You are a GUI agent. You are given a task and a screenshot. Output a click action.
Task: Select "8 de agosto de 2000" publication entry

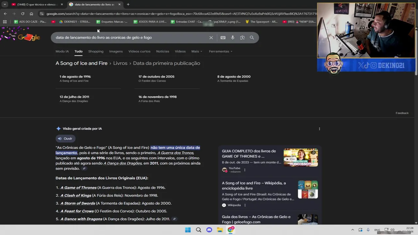click(x=234, y=78)
